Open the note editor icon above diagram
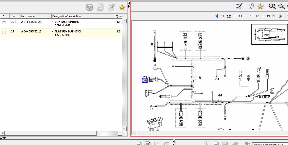Viewport: 288px width, 145px height. (239, 6)
